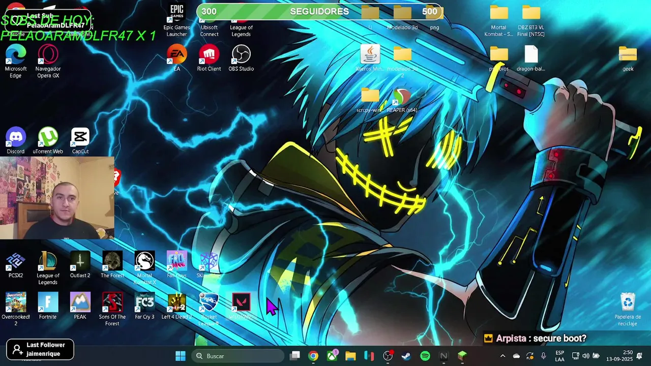This screenshot has height=366, width=651.
Task: Open the Epic Games Launcher shortcut
Action: 176,20
